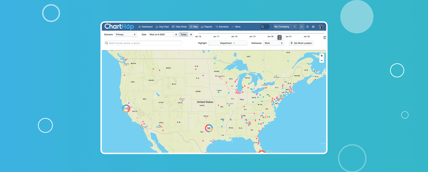Open the Highlight Department dropdown
Viewport: 428px width, 172px height.
(x=227, y=43)
